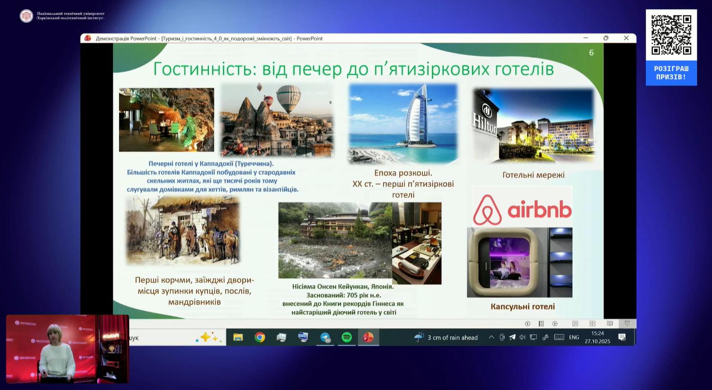Click the 'Капсульні готелі' caption
The height and width of the screenshot is (390, 712).
click(x=522, y=307)
